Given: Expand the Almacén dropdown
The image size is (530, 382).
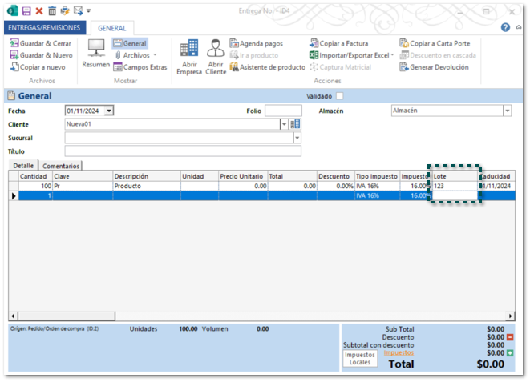Looking at the screenshot, I should 507,111.
